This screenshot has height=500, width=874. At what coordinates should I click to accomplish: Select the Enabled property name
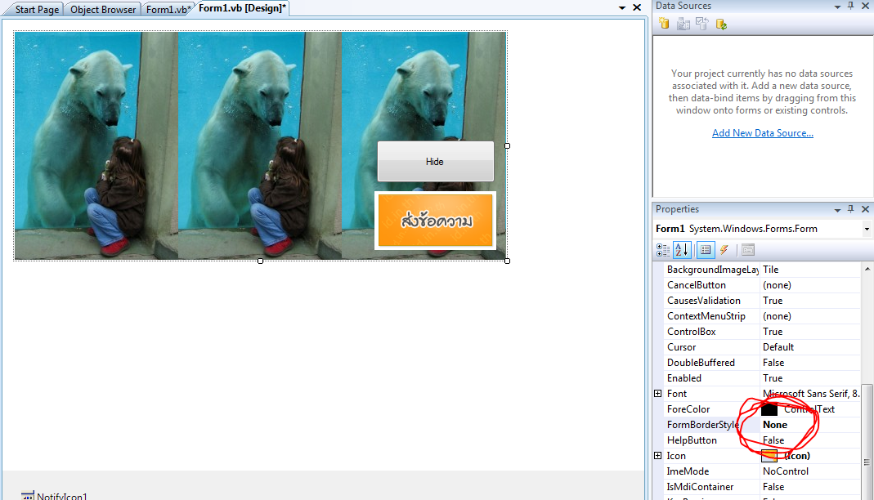684,378
